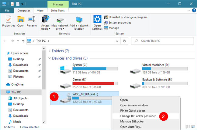The width and height of the screenshot is (197, 130).
Task: Collapse the ribbon with the chevron
Action: point(188,10)
